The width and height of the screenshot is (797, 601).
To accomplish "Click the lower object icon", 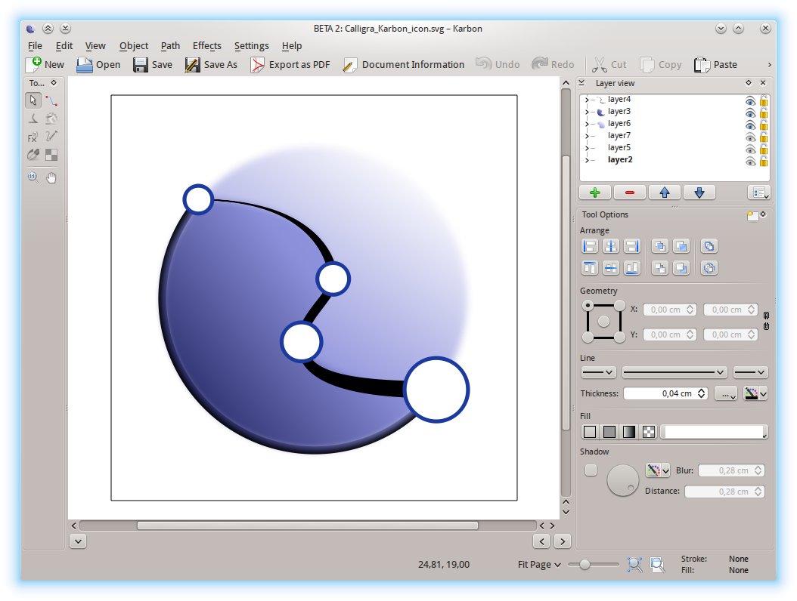I will pyautogui.click(x=681, y=267).
